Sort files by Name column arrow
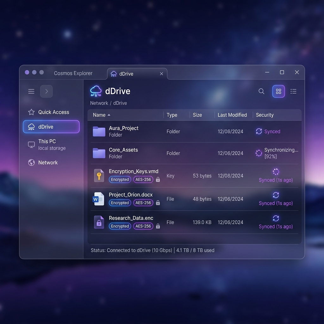This screenshot has height=324, width=324. click(109, 115)
